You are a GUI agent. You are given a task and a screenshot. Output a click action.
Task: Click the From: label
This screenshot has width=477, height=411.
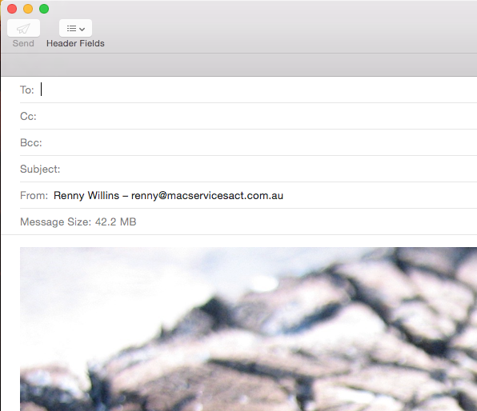tap(34, 195)
